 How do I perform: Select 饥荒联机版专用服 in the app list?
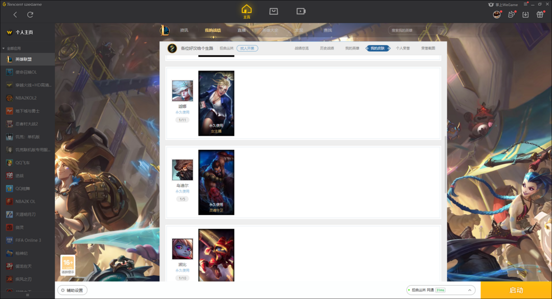point(28,150)
